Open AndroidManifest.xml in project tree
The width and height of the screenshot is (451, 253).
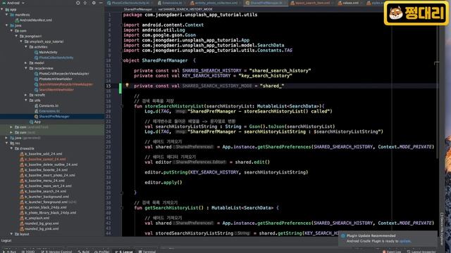(33, 20)
